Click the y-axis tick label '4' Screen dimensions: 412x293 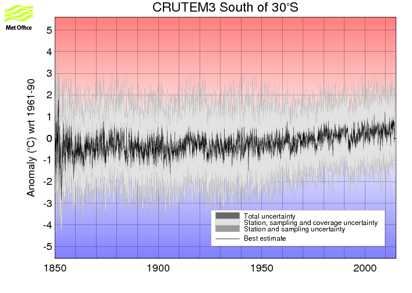coord(49,52)
